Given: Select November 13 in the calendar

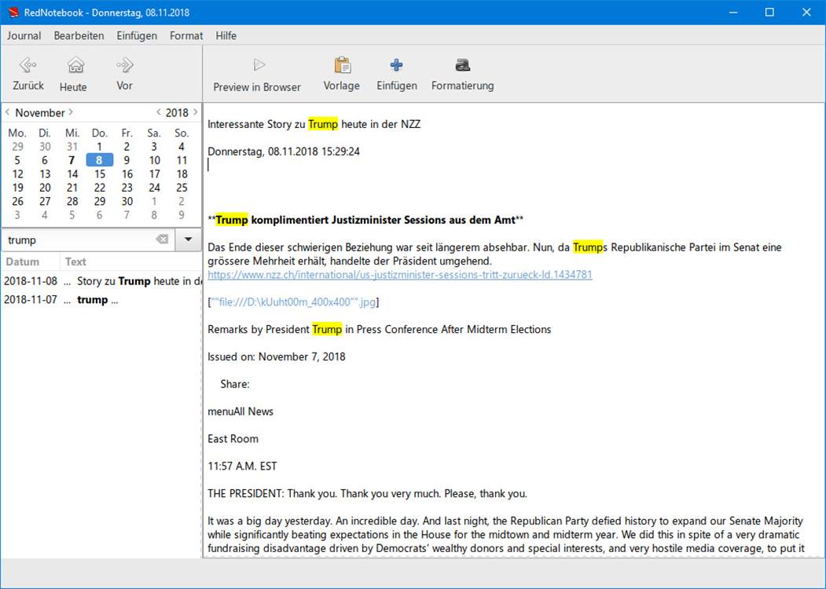Looking at the screenshot, I should coord(45,174).
